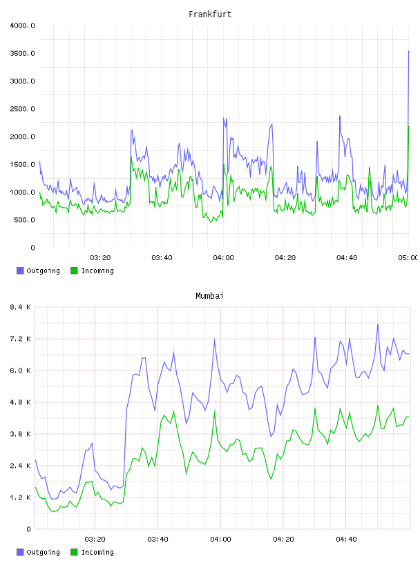Click Mumbai x-axis label 04:00
Image resolution: width=420 pixels, height=563 pixels.
[x=220, y=540]
